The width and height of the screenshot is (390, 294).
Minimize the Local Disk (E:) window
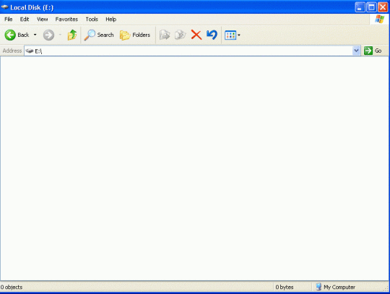(x=360, y=7)
